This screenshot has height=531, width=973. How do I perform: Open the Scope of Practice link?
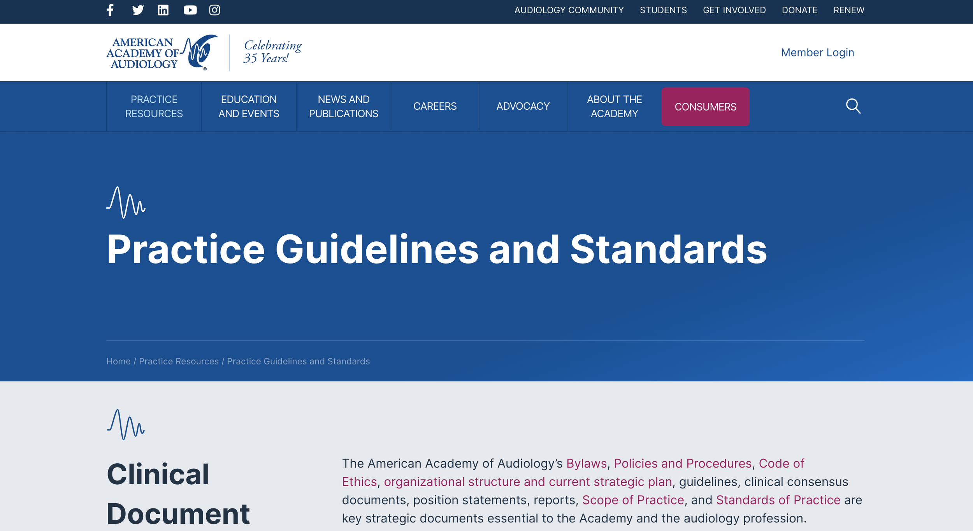[x=633, y=500]
